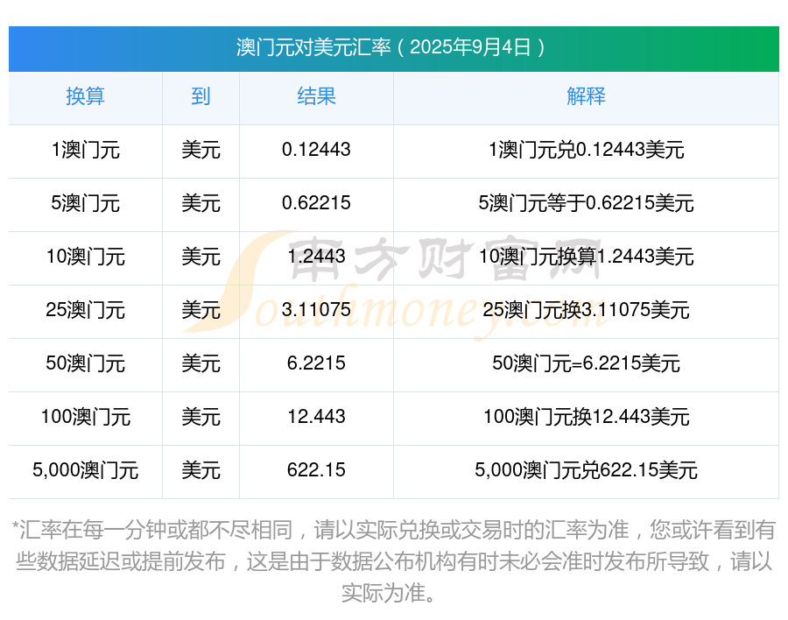The image size is (788, 620).
Task: Select the 5,000澳门元 cell
Action: [86, 470]
